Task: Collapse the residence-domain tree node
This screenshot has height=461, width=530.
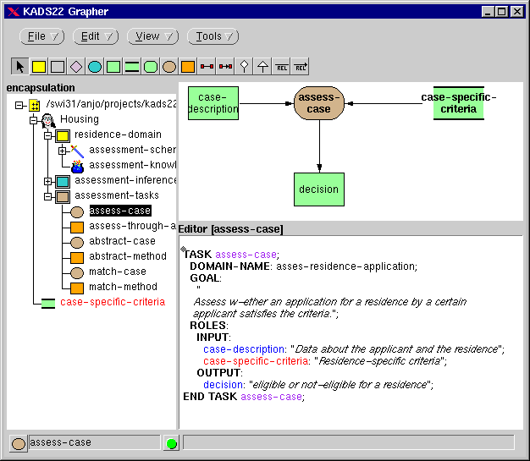Action: click(48, 135)
